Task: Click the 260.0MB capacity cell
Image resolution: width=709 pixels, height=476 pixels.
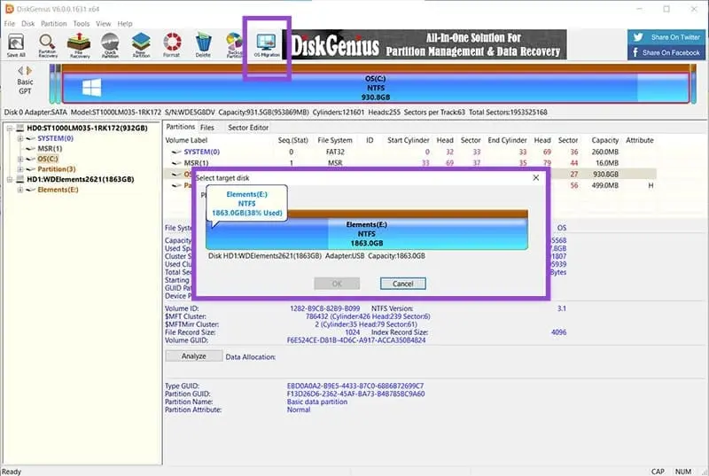Action: (x=605, y=152)
